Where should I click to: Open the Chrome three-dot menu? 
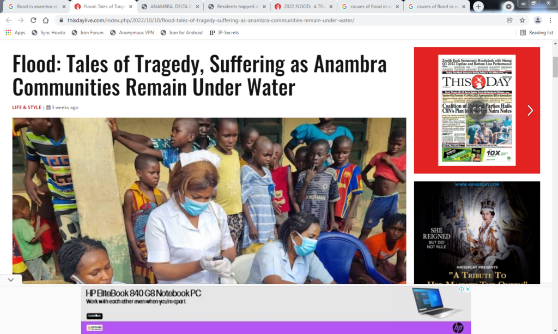(550, 20)
